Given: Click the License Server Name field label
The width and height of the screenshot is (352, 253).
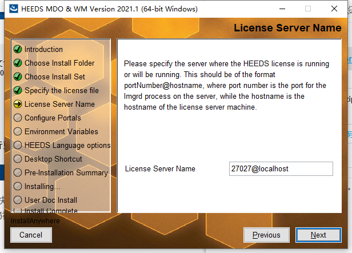Looking at the screenshot, I should 160,168.
